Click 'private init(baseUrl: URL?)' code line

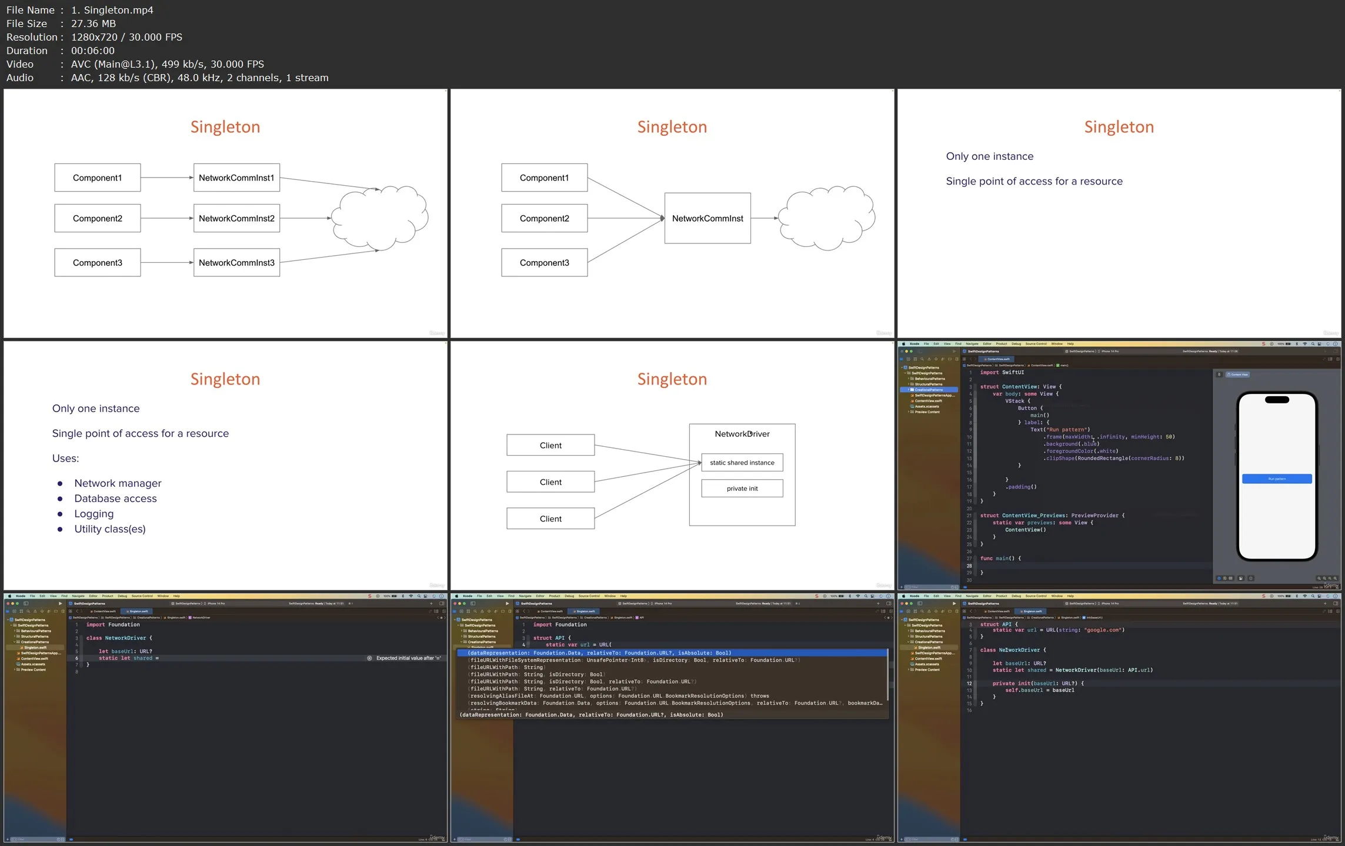coord(1038,684)
